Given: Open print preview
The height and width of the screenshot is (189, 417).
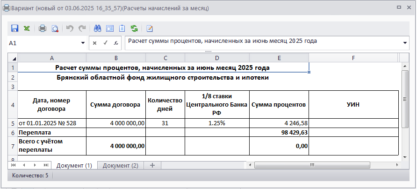Looking at the screenshot, I should point(55,28).
